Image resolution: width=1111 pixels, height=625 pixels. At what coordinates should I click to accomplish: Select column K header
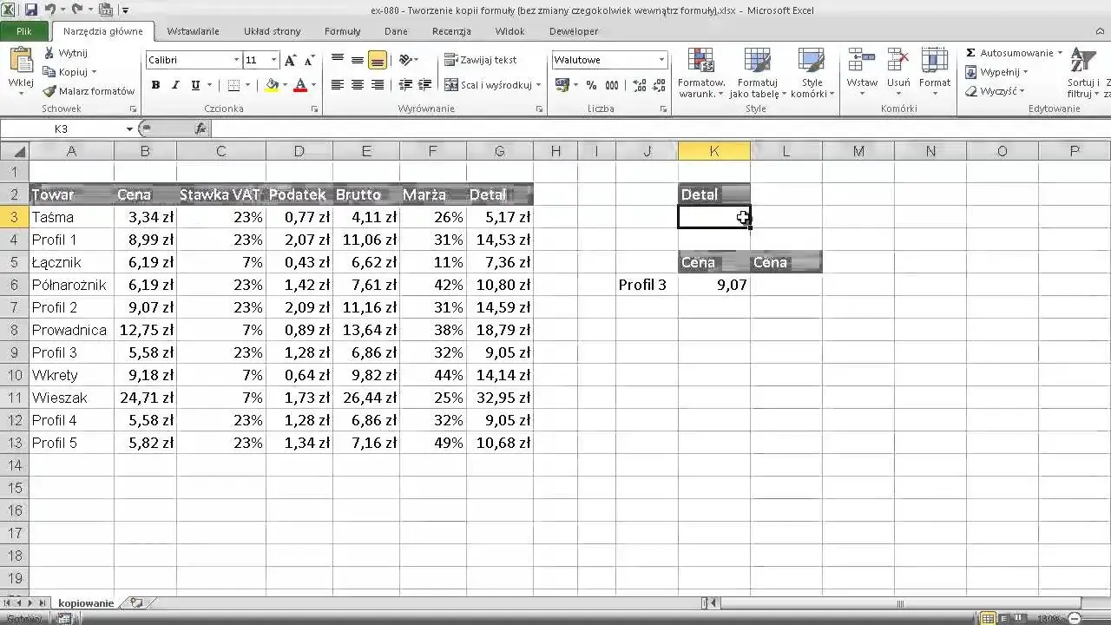(713, 151)
